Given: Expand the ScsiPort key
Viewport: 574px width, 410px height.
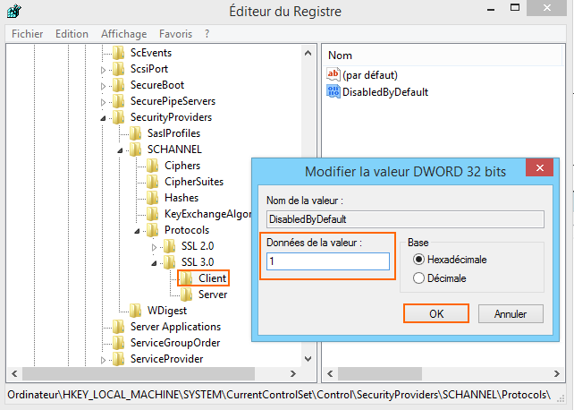Looking at the screenshot, I should coord(103,70).
